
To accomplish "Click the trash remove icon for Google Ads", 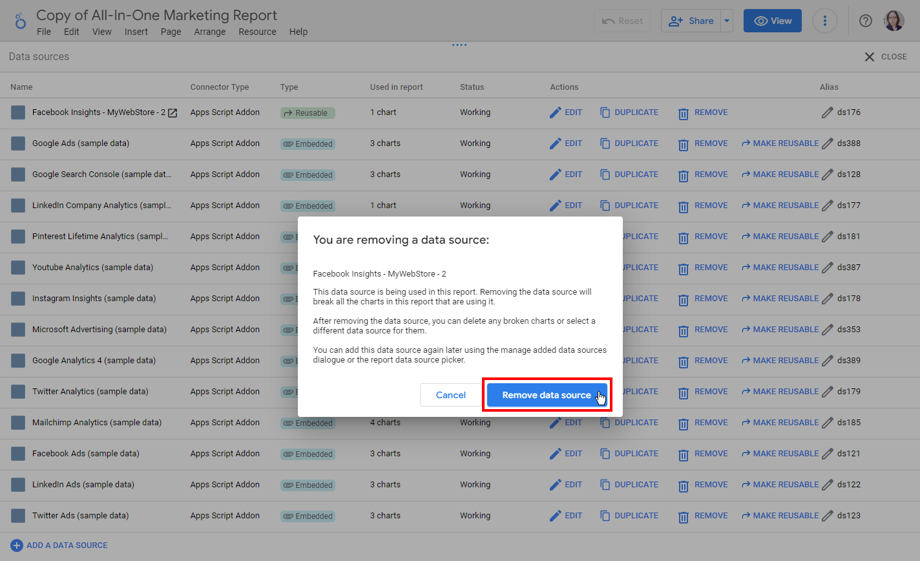I will pyautogui.click(x=683, y=143).
